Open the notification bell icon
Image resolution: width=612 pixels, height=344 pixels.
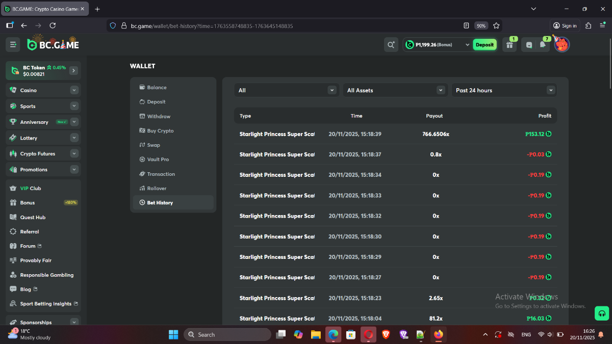pos(543,45)
